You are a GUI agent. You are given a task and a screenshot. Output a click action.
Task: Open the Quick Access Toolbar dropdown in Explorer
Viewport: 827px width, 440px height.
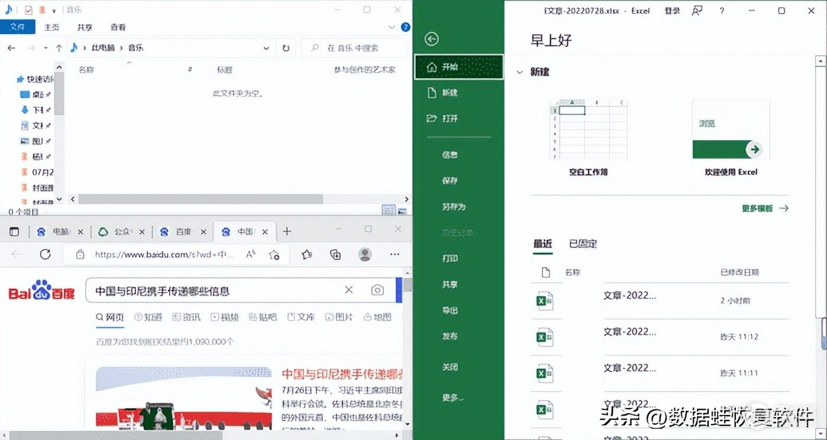tap(54, 11)
